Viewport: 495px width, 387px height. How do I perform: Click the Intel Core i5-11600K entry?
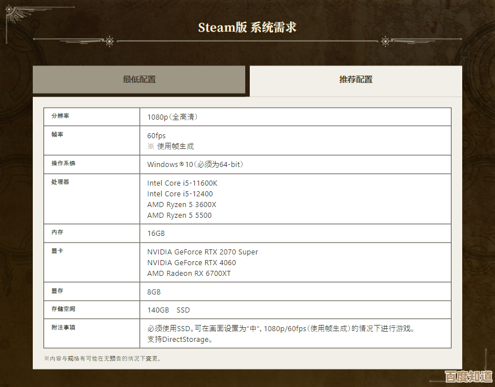[182, 183]
